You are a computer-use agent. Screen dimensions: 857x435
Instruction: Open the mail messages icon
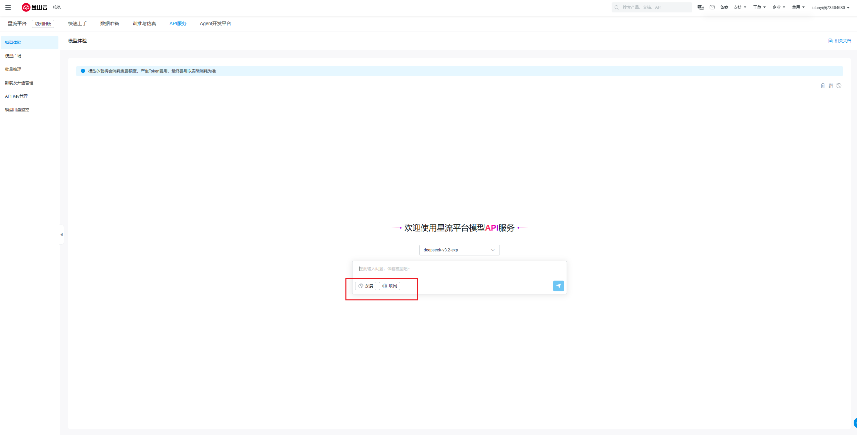tap(712, 7)
